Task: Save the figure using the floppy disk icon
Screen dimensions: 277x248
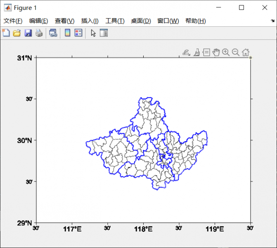Action: coord(28,33)
